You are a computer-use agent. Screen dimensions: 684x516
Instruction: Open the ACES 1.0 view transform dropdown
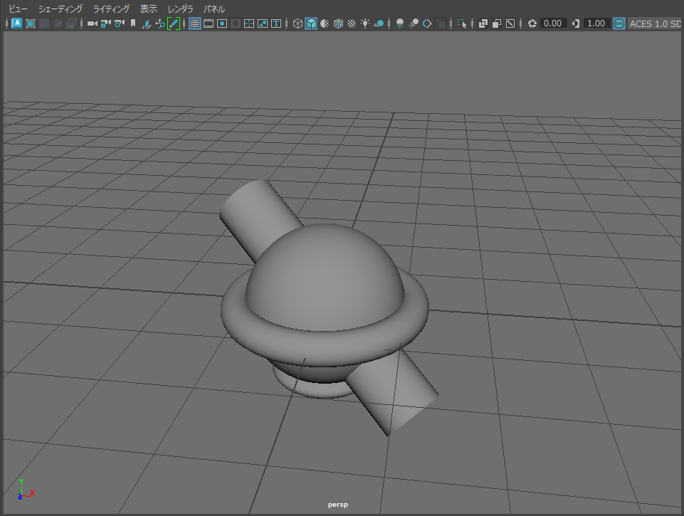[656, 23]
